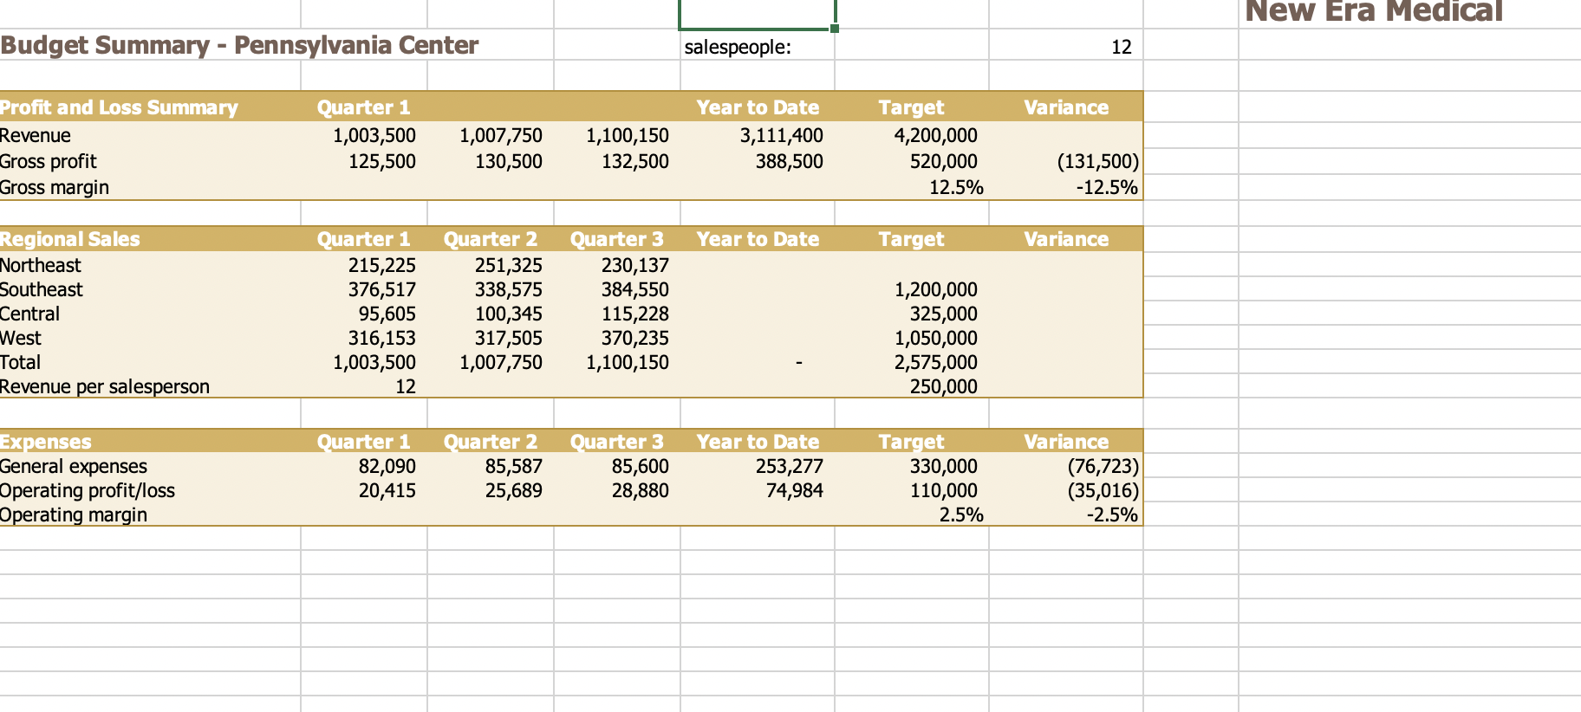
Task: Select Gross profit value 125,500
Action: [x=382, y=161]
